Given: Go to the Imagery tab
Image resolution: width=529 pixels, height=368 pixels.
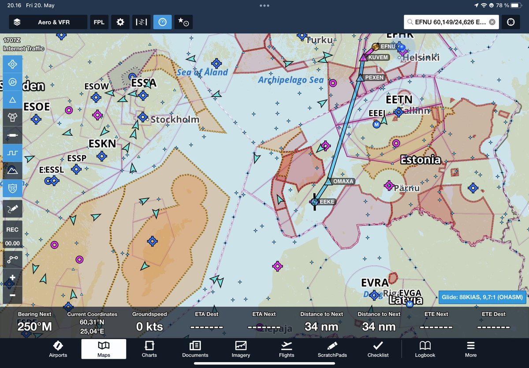Looking at the screenshot, I should [241, 349].
